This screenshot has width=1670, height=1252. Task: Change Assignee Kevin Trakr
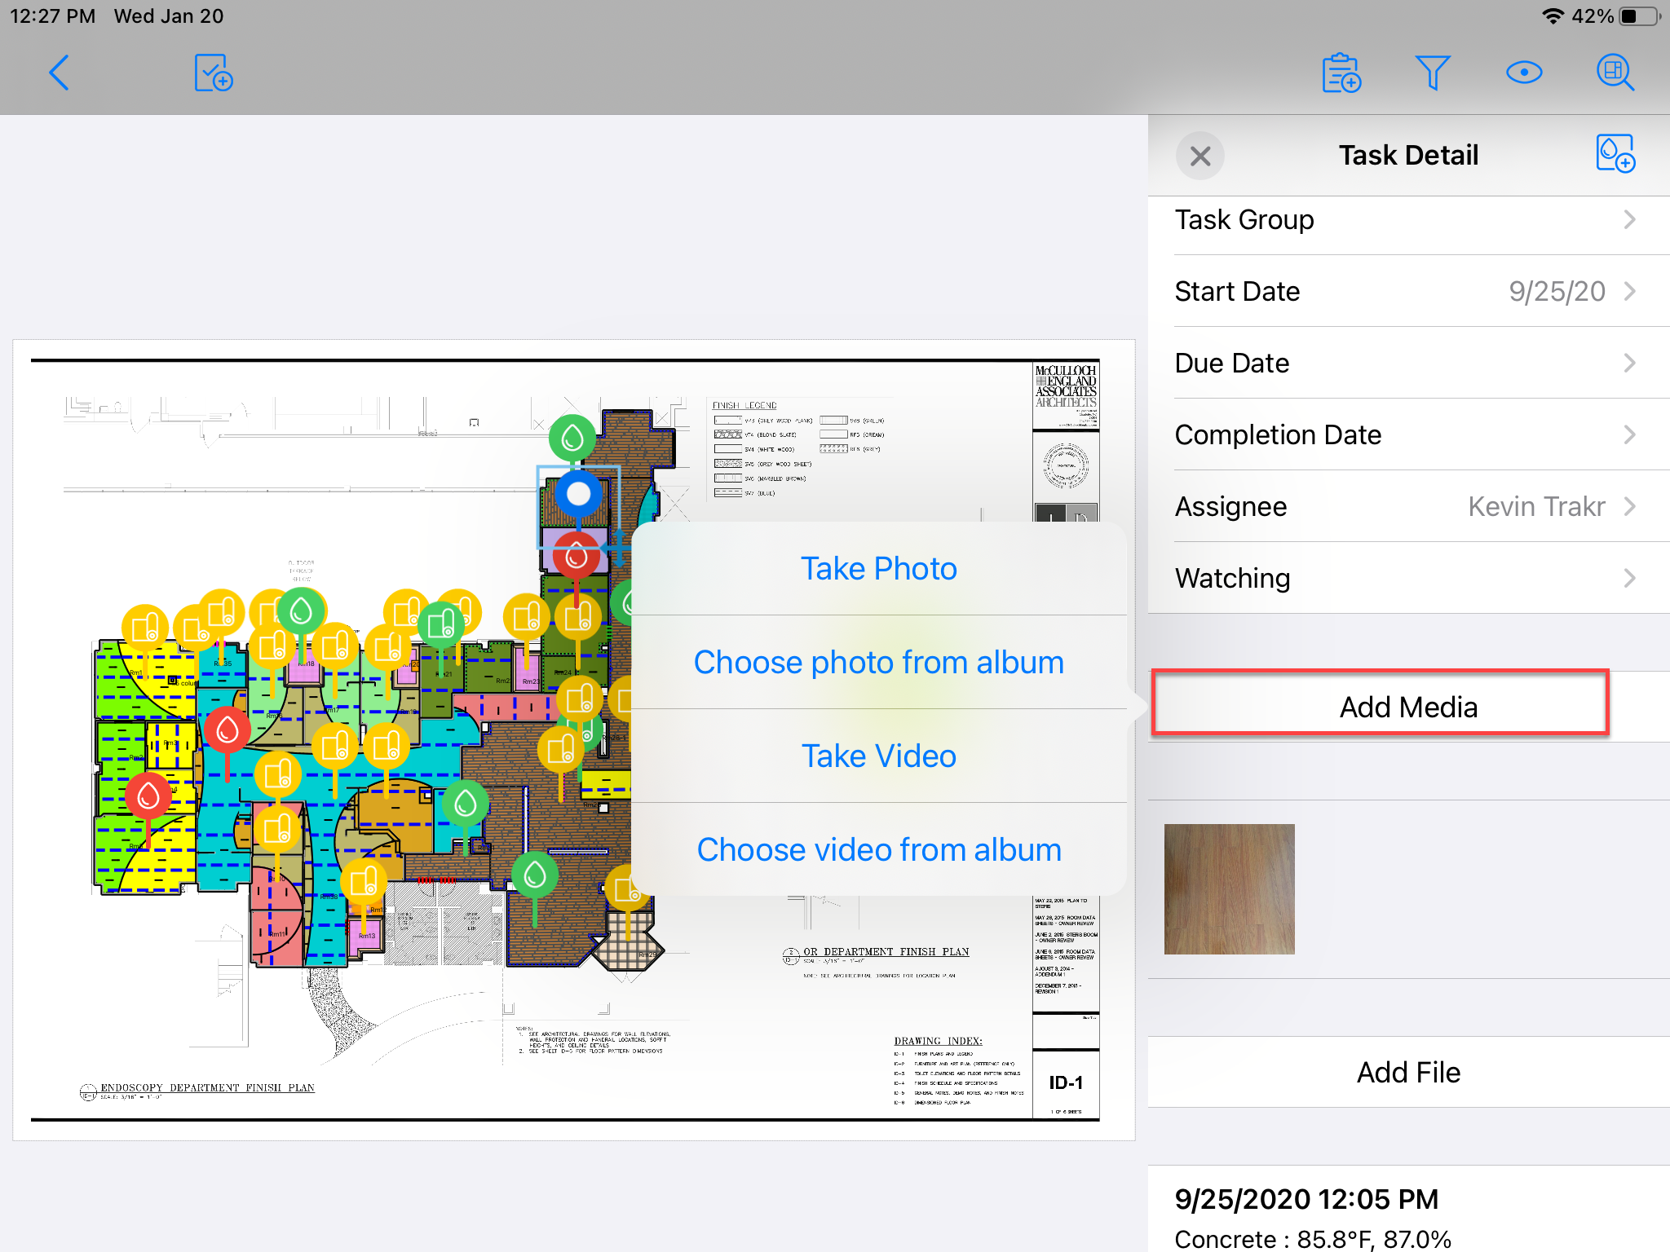point(1408,507)
